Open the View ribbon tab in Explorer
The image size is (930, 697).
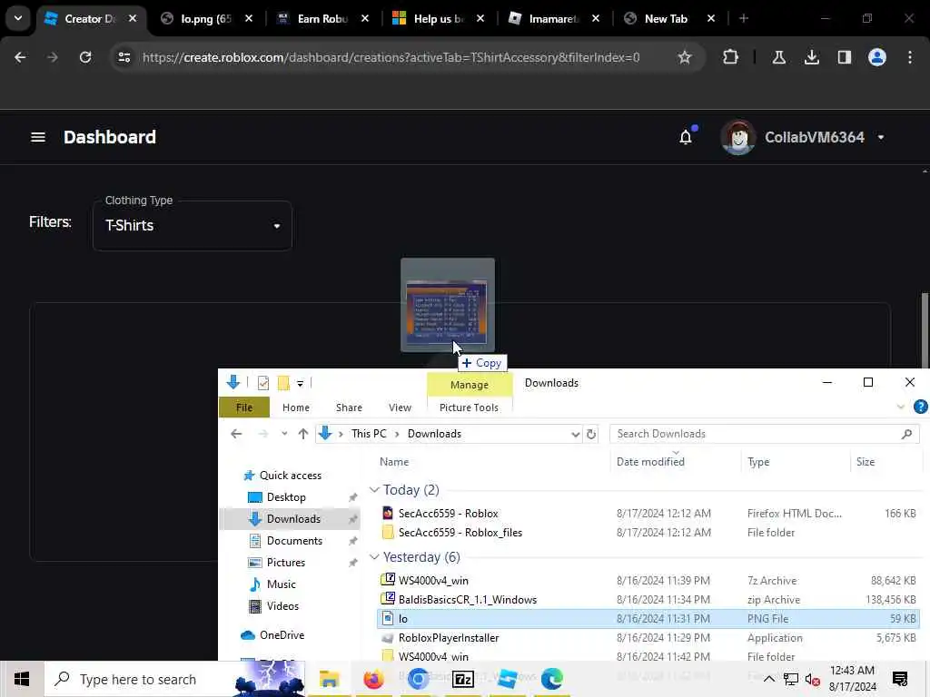[x=400, y=407]
